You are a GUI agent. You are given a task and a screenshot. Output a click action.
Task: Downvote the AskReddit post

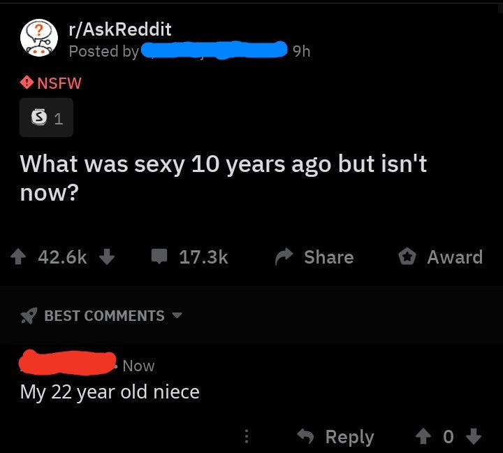point(106,257)
